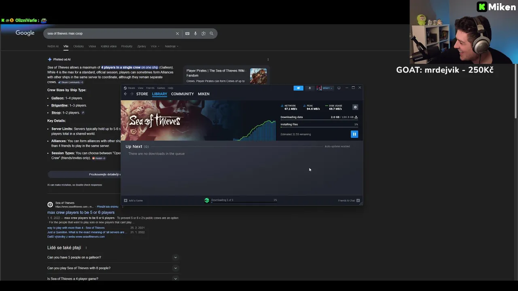Switch to the STORE tab in Steam
This screenshot has height=291, width=518.
point(142,94)
